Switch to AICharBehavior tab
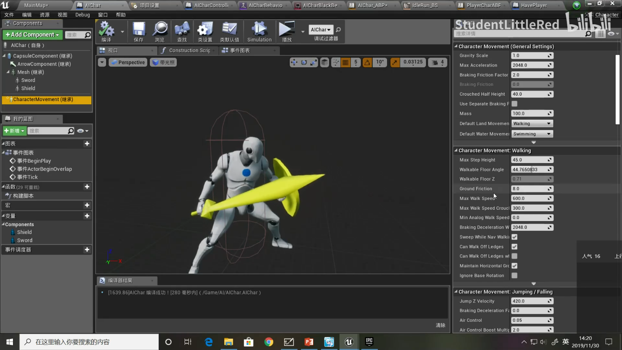Screen dimensions: 622x350 pyautogui.click(x=265, y=5)
